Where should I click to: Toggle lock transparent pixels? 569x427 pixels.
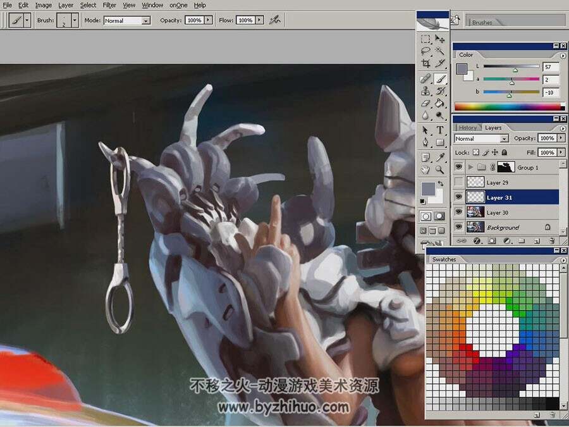pyautogui.click(x=476, y=152)
